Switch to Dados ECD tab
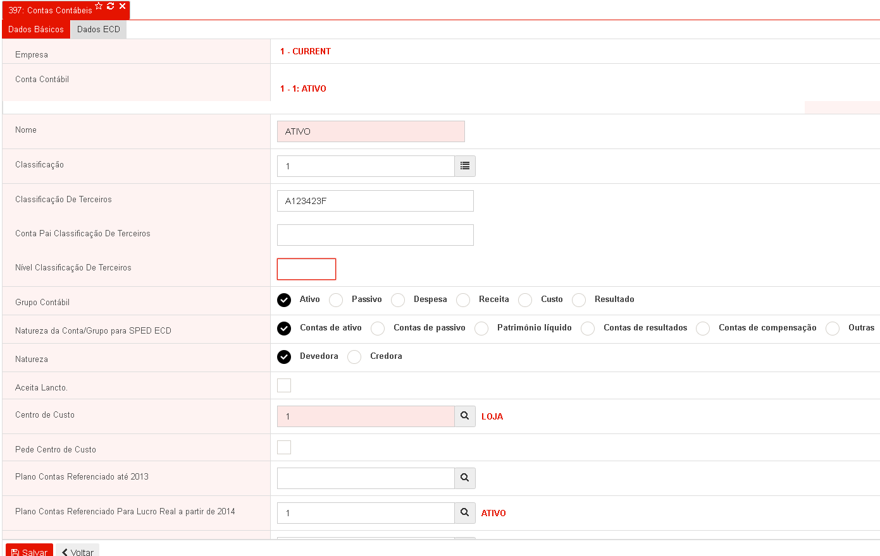 click(99, 29)
